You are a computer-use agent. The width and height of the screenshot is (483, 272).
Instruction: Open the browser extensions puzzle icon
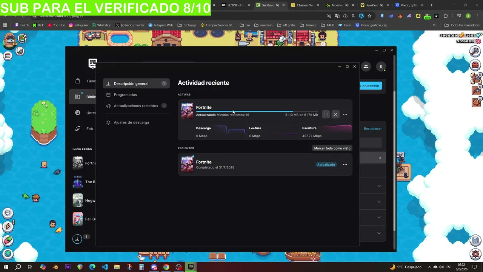point(446,16)
